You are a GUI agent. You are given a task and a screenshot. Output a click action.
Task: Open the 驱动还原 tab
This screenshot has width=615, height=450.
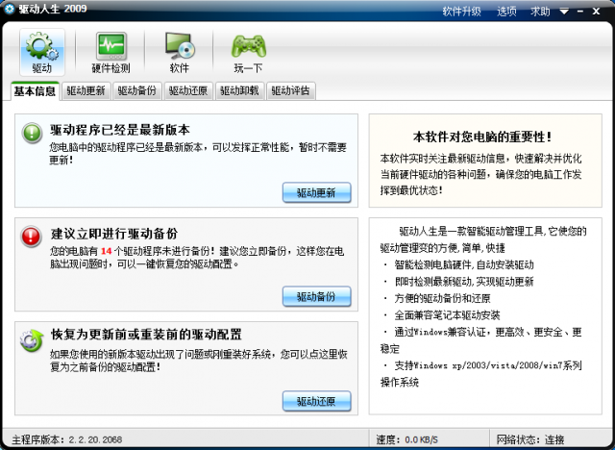click(x=188, y=91)
